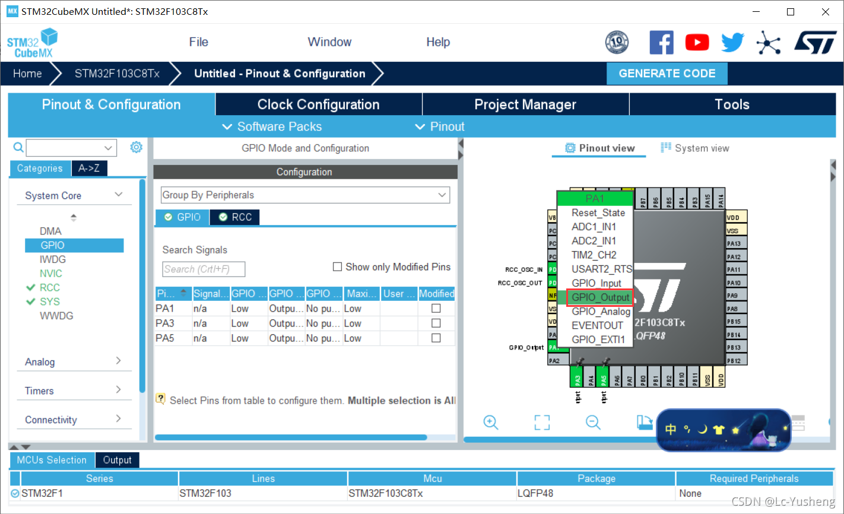
Task: Open the category search combo box dropdown
Action: (x=108, y=148)
